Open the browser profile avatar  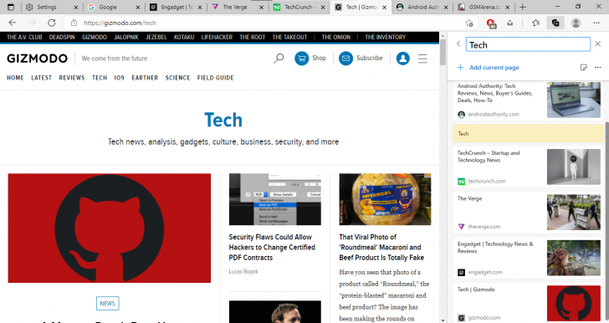point(576,23)
